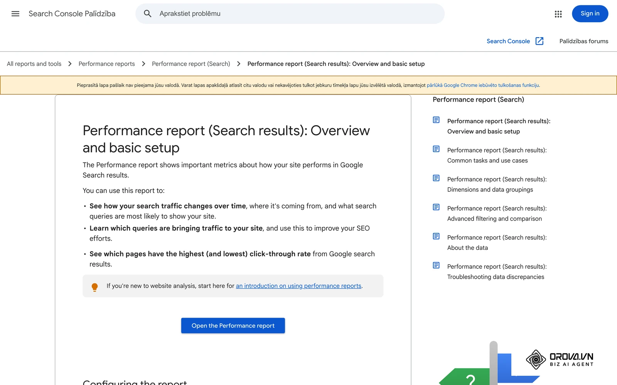Open the Performance report button
The image size is (617, 385).
tap(233, 326)
